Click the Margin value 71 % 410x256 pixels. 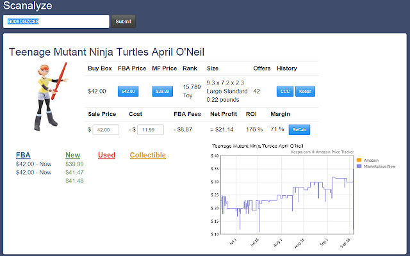coord(277,129)
